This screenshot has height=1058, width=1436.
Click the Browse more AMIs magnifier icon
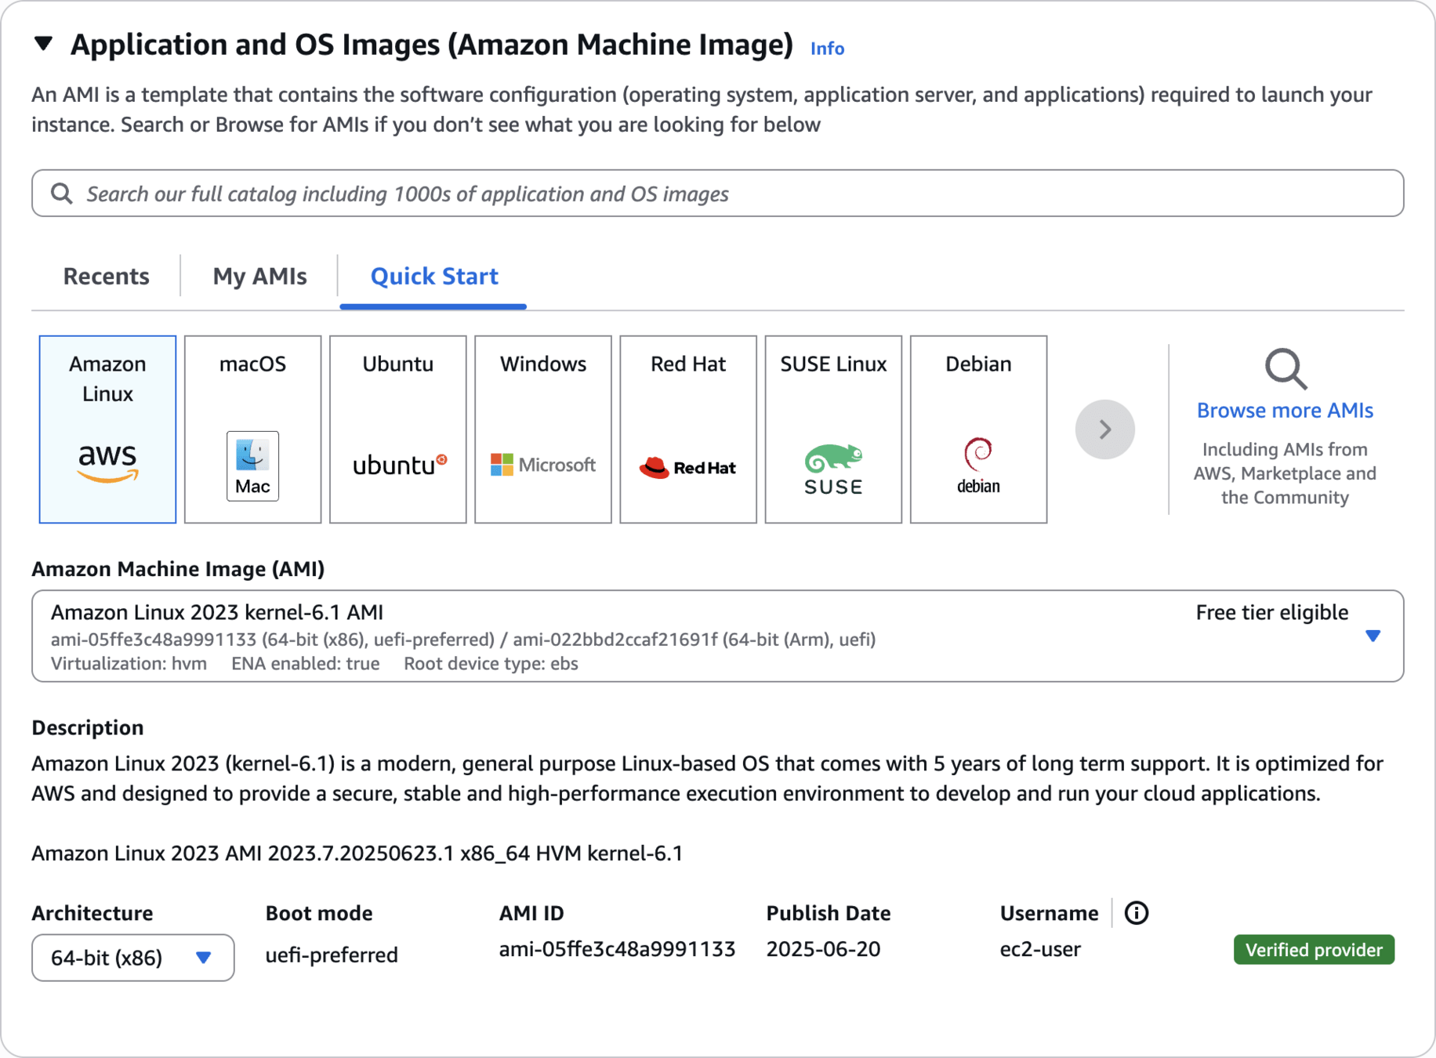(1286, 368)
